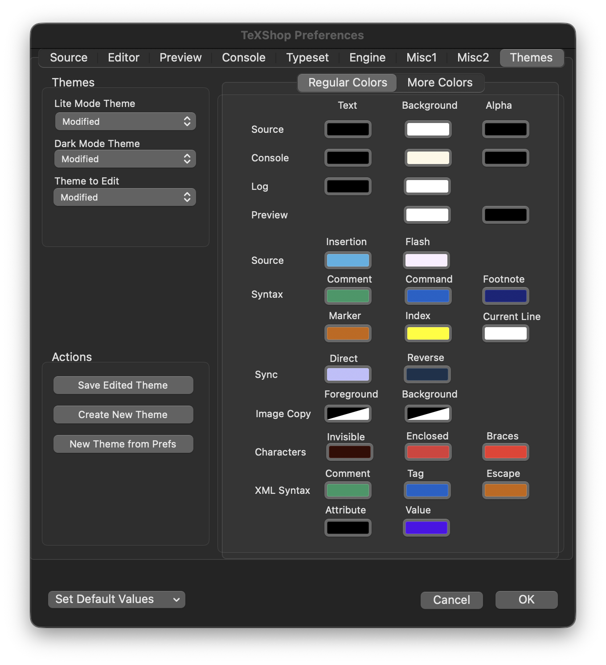Click the Image Copy Foreground color well
The width and height of the screenshot is (606, 665).
tap(348, 414)
